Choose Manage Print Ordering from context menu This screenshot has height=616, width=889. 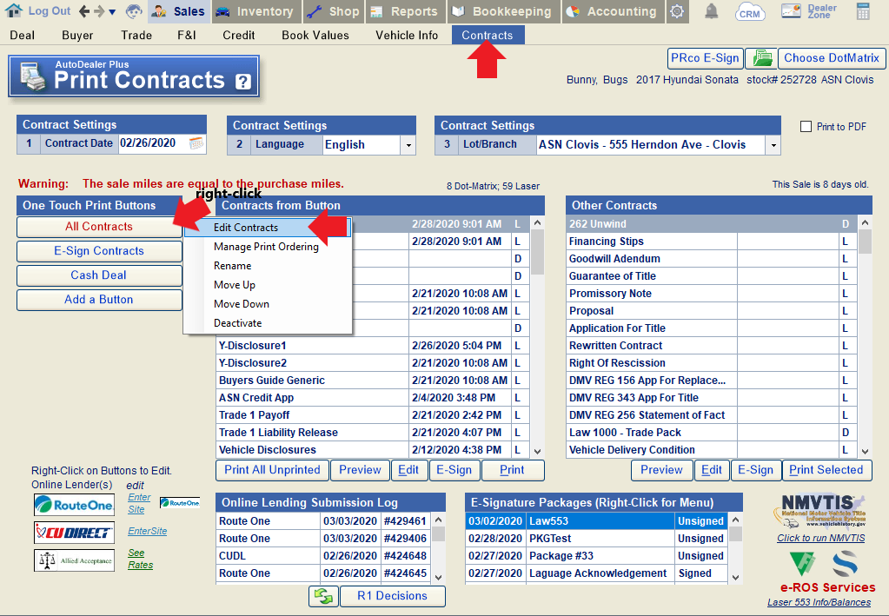[x=268, y=247]
